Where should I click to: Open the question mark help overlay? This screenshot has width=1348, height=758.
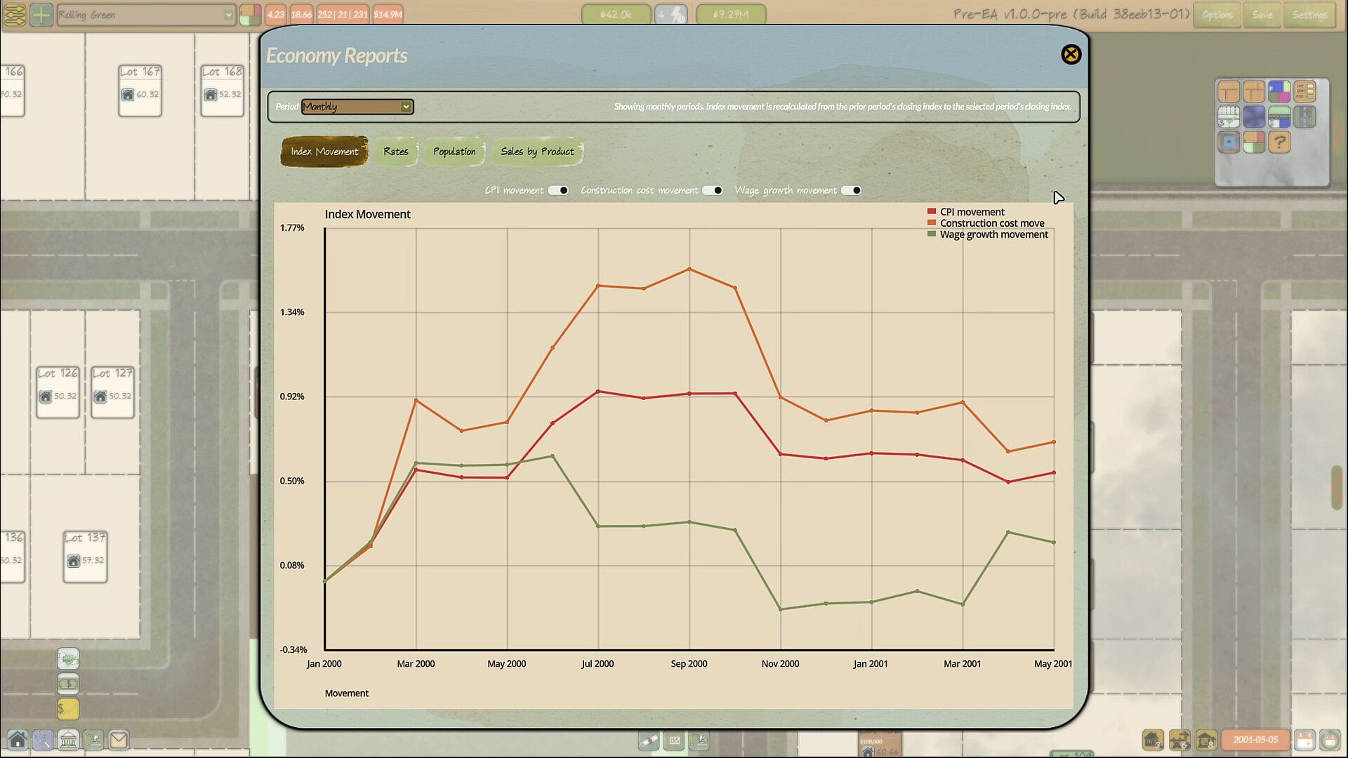click(x=1279, y=142)
